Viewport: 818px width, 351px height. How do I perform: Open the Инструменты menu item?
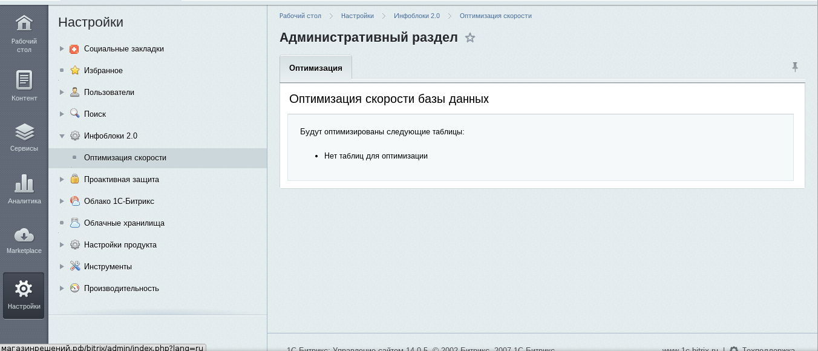108,267
